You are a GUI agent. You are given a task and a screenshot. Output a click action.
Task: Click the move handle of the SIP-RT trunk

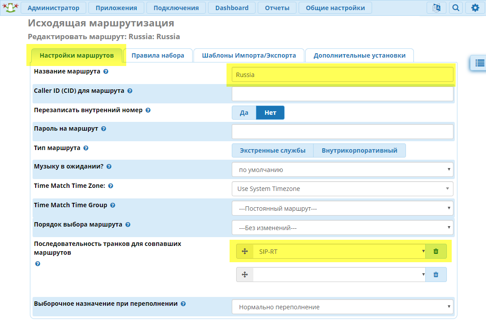[245, 251]
